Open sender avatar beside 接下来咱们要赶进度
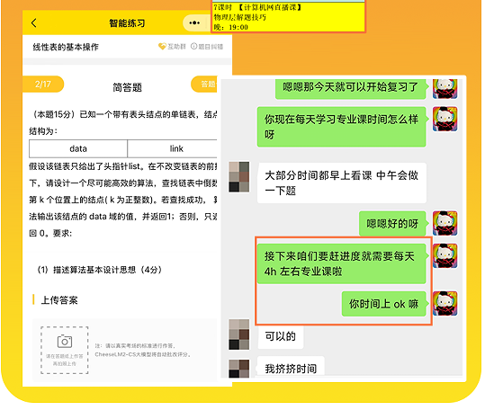The image size is (494, 410). [445, 255]
